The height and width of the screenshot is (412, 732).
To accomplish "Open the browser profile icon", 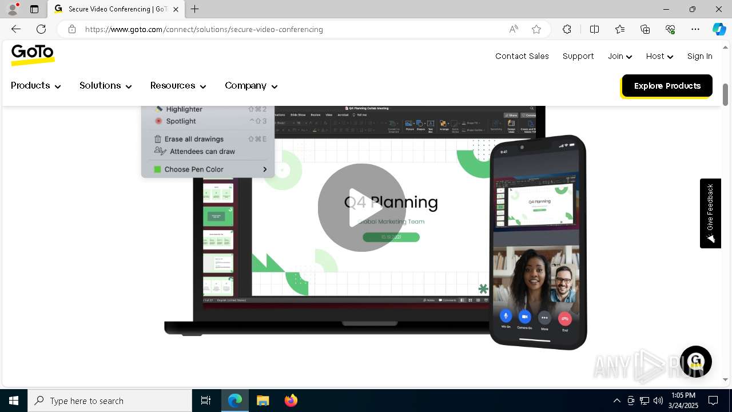I will pyautogui.click(x=13, y=9).
